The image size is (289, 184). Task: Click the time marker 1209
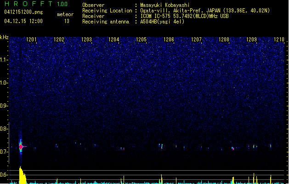(251, 40)
